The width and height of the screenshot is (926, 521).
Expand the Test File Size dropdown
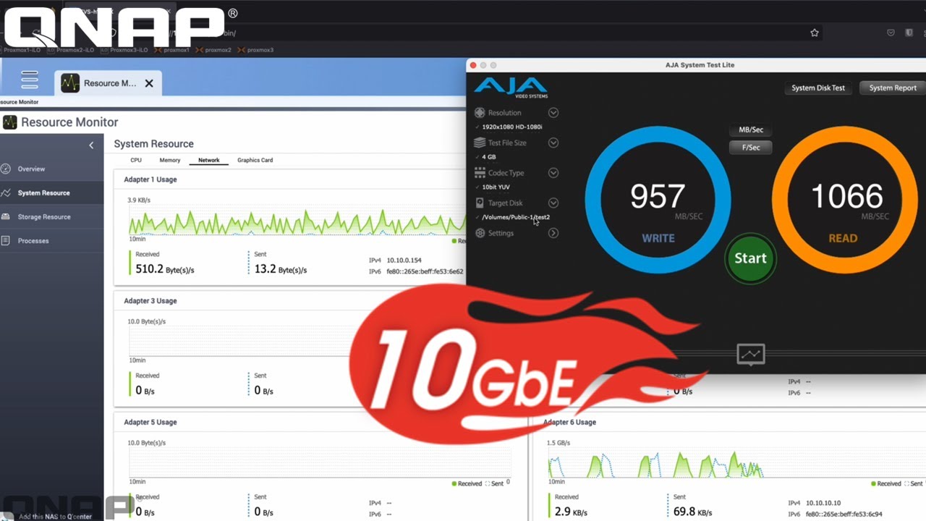[x=553, y=143]
